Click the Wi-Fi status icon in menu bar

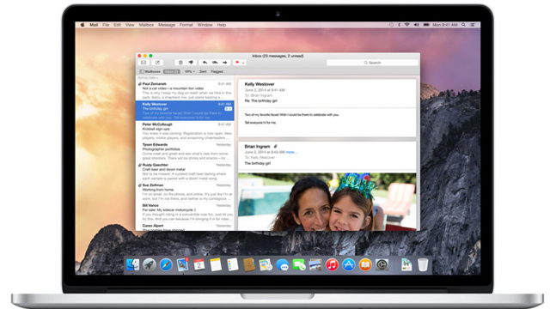tap(407, 25)
